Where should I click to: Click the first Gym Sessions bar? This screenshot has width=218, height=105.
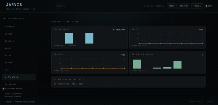[x=69, y=38]
